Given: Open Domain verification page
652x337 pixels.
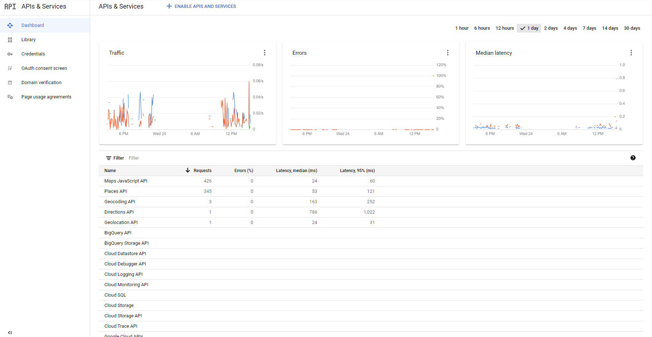Looking at the screenshot, I should (x=45, y=83).
